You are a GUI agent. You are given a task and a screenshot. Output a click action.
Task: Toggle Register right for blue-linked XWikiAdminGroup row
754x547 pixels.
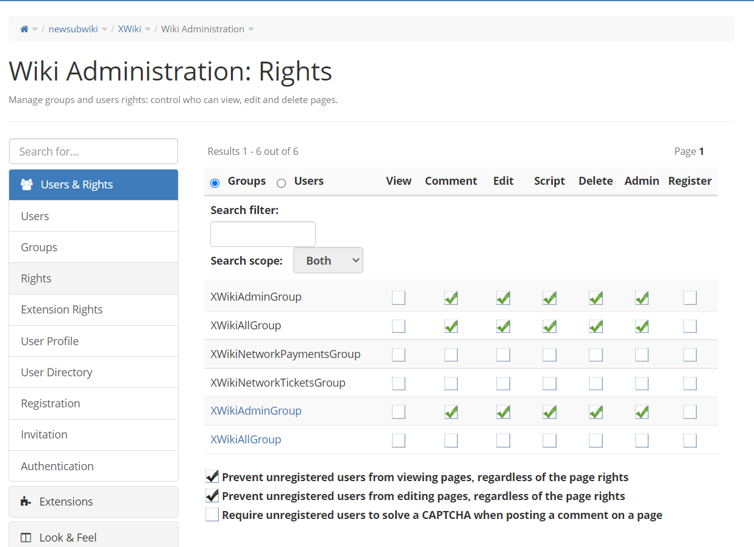click(690, 412)
